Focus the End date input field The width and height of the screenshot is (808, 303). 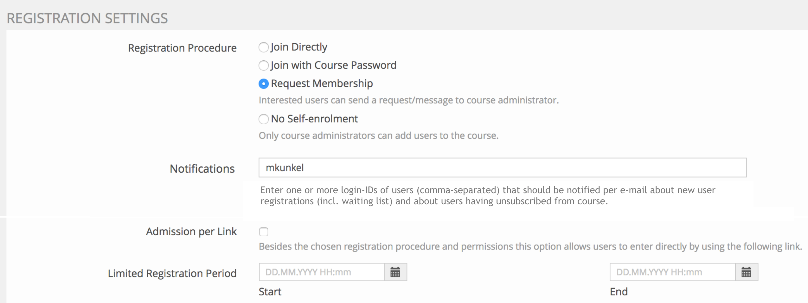[x=672, y=272]
